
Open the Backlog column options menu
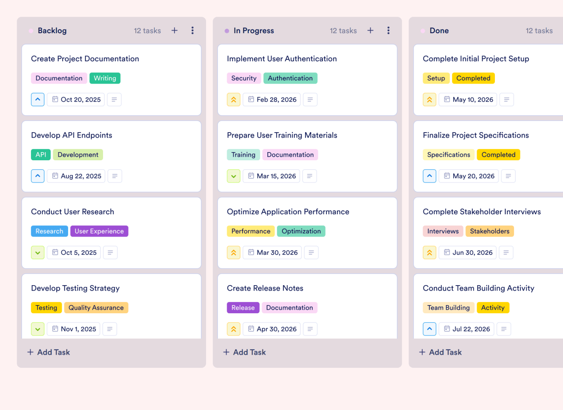(x=193, y=30)
